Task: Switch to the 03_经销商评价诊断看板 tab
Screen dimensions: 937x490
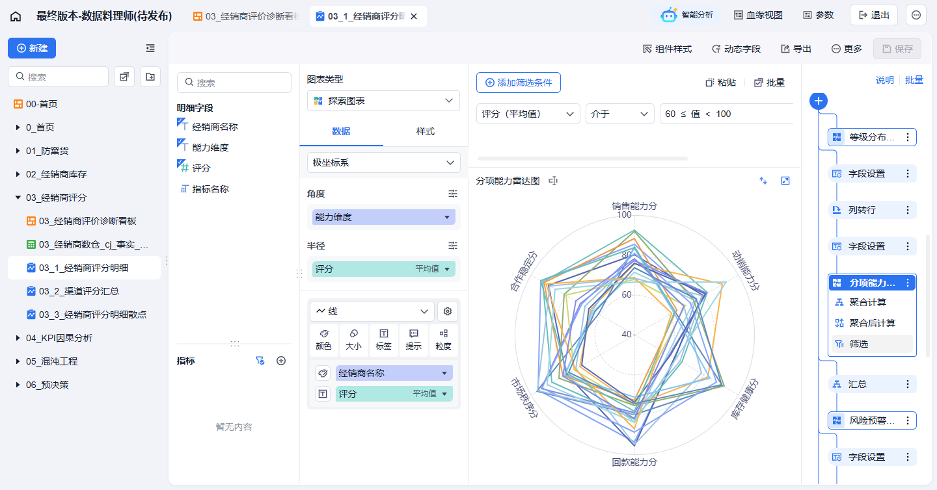Action: tap(247, 16)
